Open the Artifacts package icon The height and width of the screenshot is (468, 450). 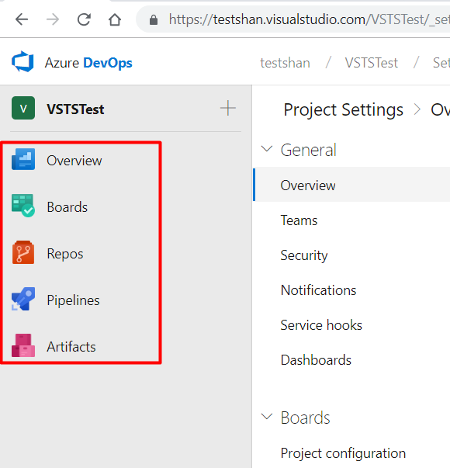coord(23,345)
